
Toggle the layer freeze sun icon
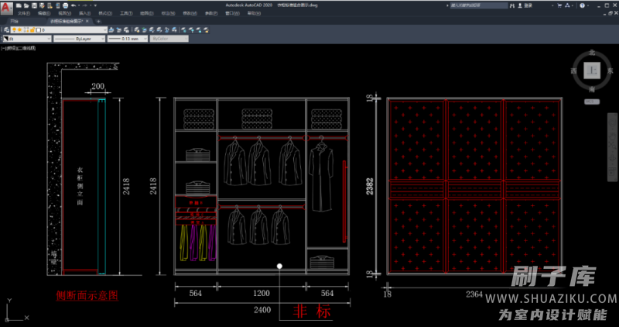tap(20, 29)
